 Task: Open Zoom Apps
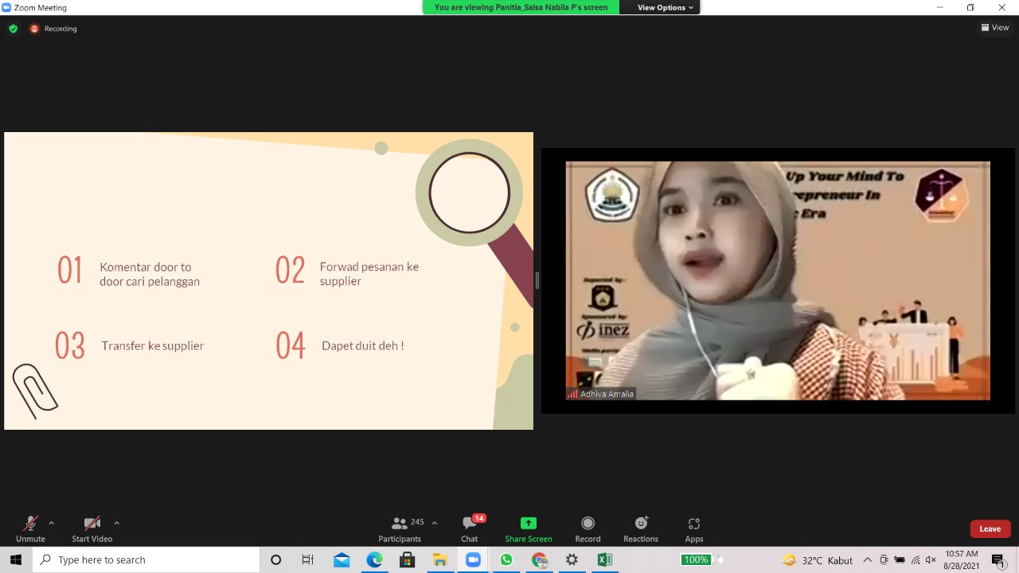pyautogui.click(x=694, y=529)
